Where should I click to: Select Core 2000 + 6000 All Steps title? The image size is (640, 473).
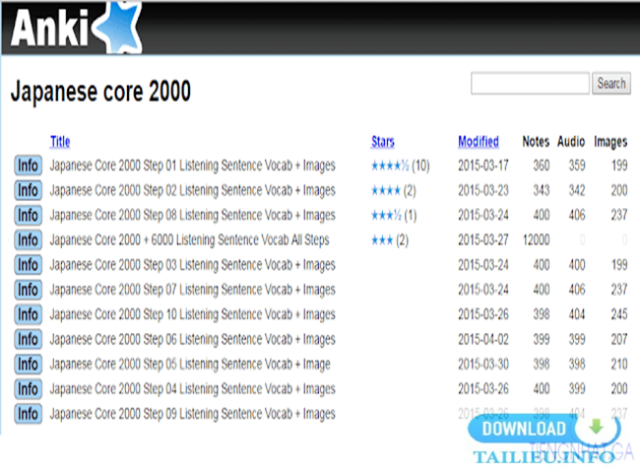tap(189, 240)
